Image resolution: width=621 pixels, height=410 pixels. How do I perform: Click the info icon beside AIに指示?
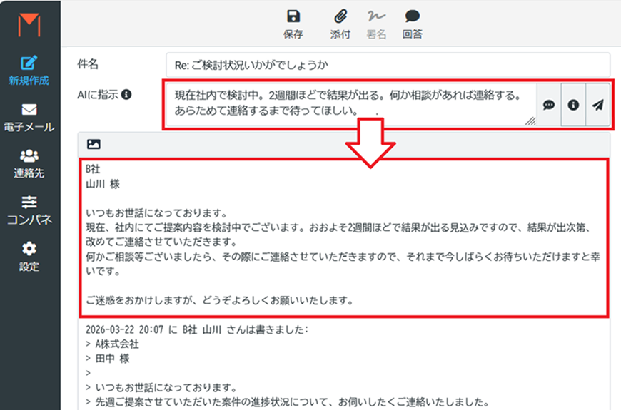[x=126, y=94]
